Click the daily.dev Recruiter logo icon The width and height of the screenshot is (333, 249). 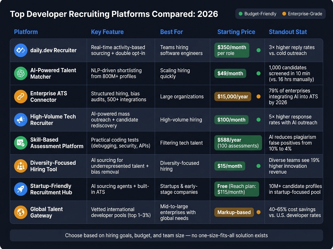(x=21, y=50)
